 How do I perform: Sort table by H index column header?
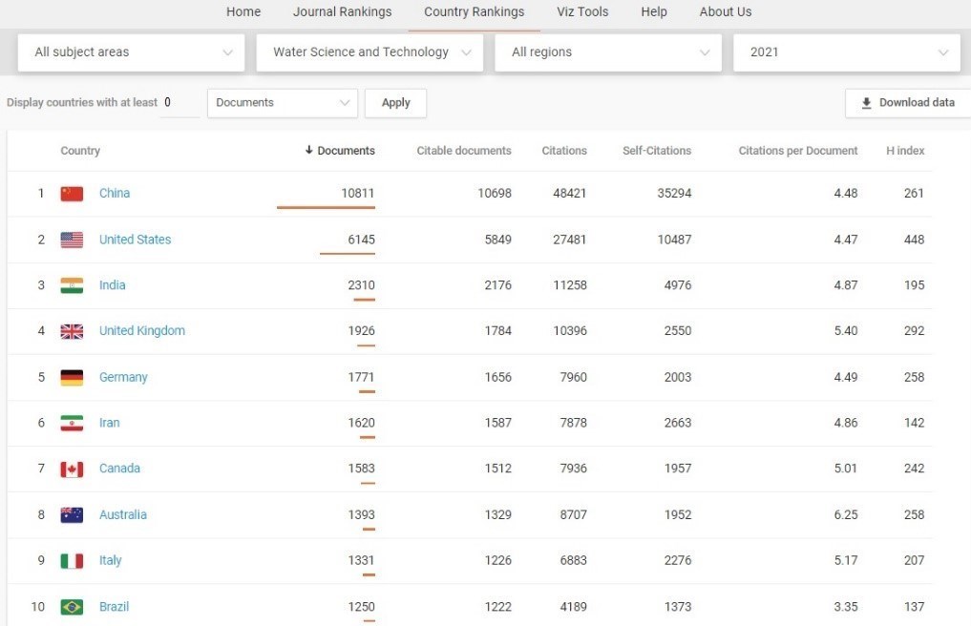(x=905, y=151)
